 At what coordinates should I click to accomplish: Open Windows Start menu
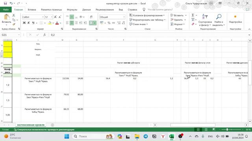click(x=67, y=136)
